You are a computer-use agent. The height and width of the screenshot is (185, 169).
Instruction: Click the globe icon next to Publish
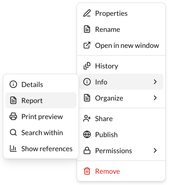tap(87, 135)
